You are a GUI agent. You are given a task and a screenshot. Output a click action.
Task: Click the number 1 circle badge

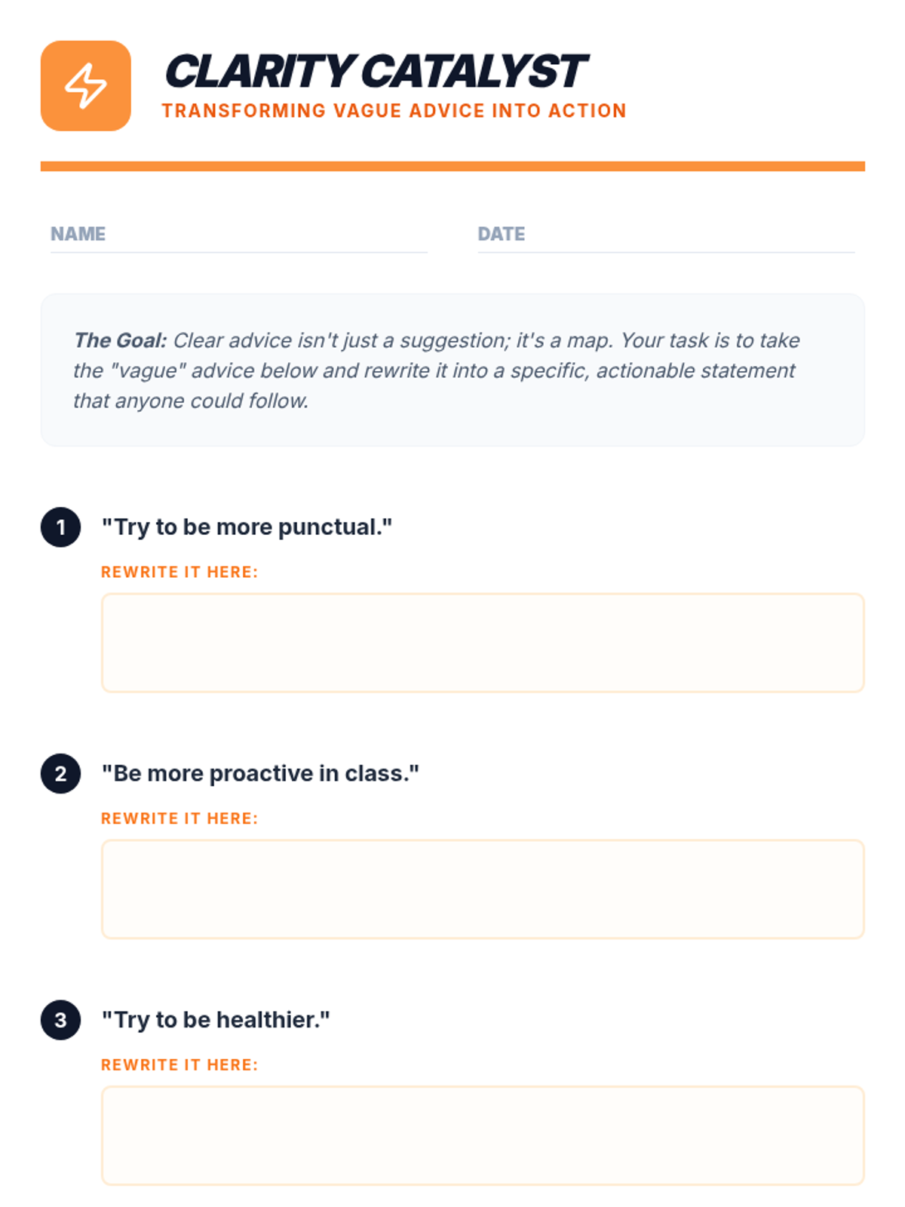click(x=60, y=527)
